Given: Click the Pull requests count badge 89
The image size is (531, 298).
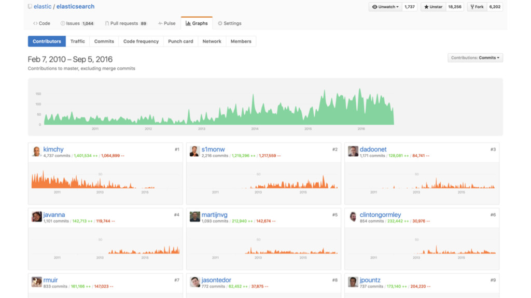Looking at the screenshot, I should point(144,23).
